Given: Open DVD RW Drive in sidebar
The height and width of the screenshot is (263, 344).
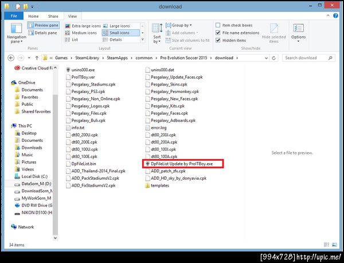Looking at the screenshot, I should [33, 206].
